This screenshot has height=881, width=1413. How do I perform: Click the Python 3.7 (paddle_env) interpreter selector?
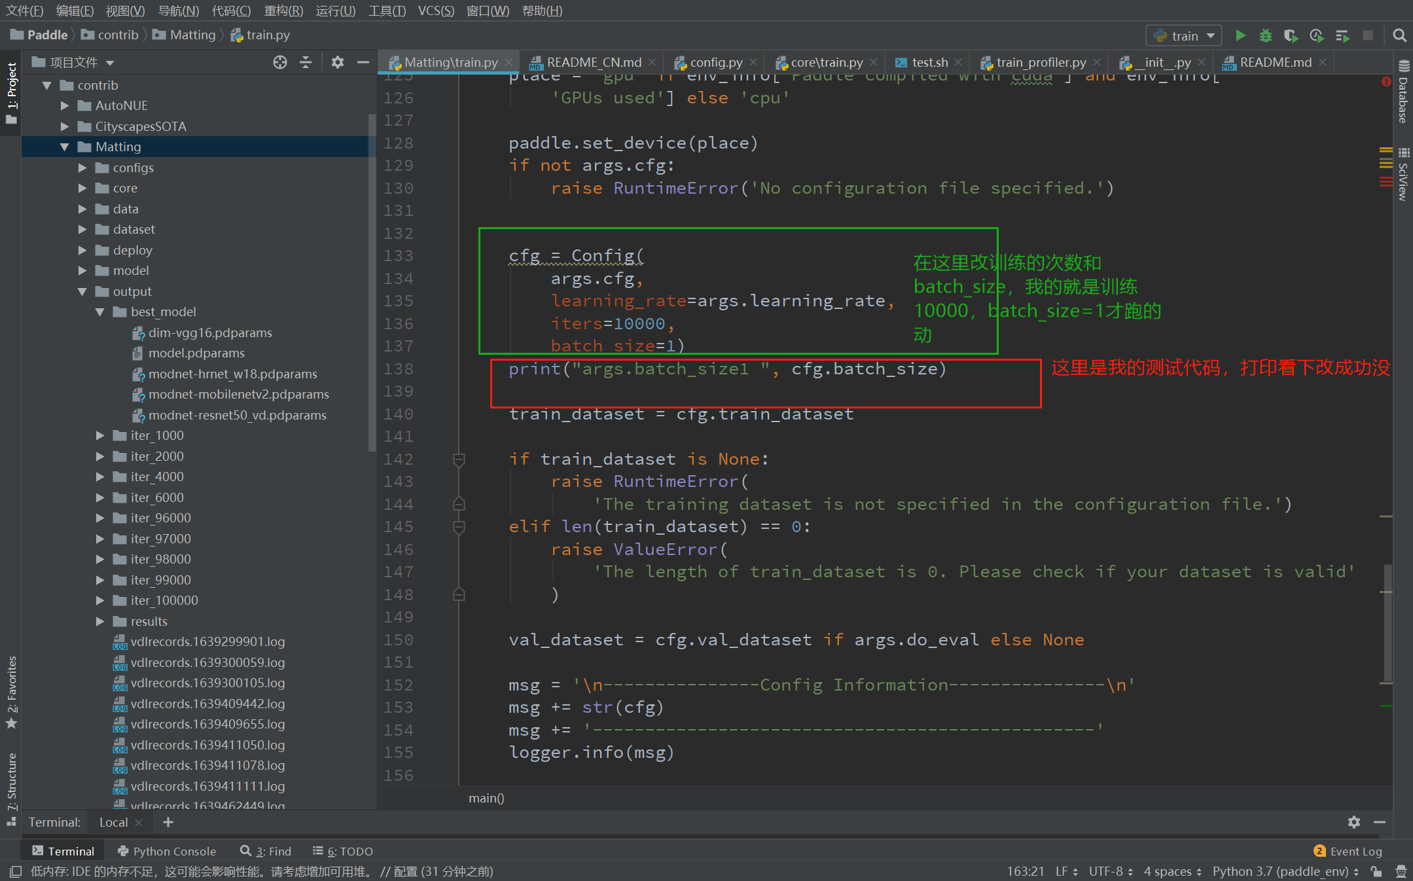point(1285,871)
